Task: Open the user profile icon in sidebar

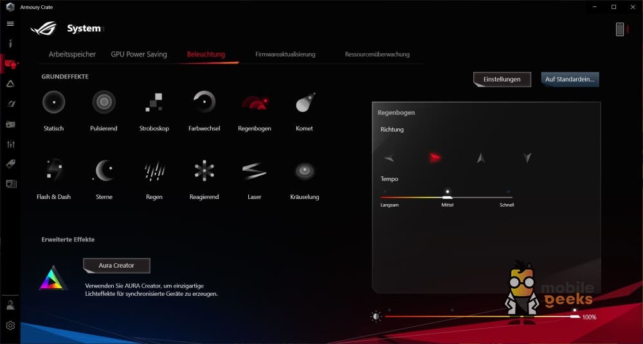Action: pyautogui.click(x=11, y=305)
